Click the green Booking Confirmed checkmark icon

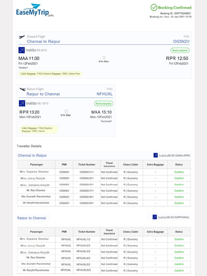154,7
